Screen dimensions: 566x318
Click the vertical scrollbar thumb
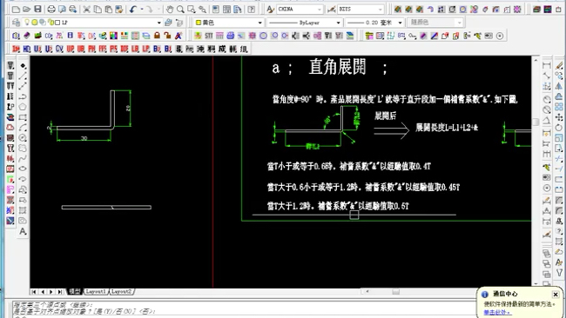(x=536, y=122)
